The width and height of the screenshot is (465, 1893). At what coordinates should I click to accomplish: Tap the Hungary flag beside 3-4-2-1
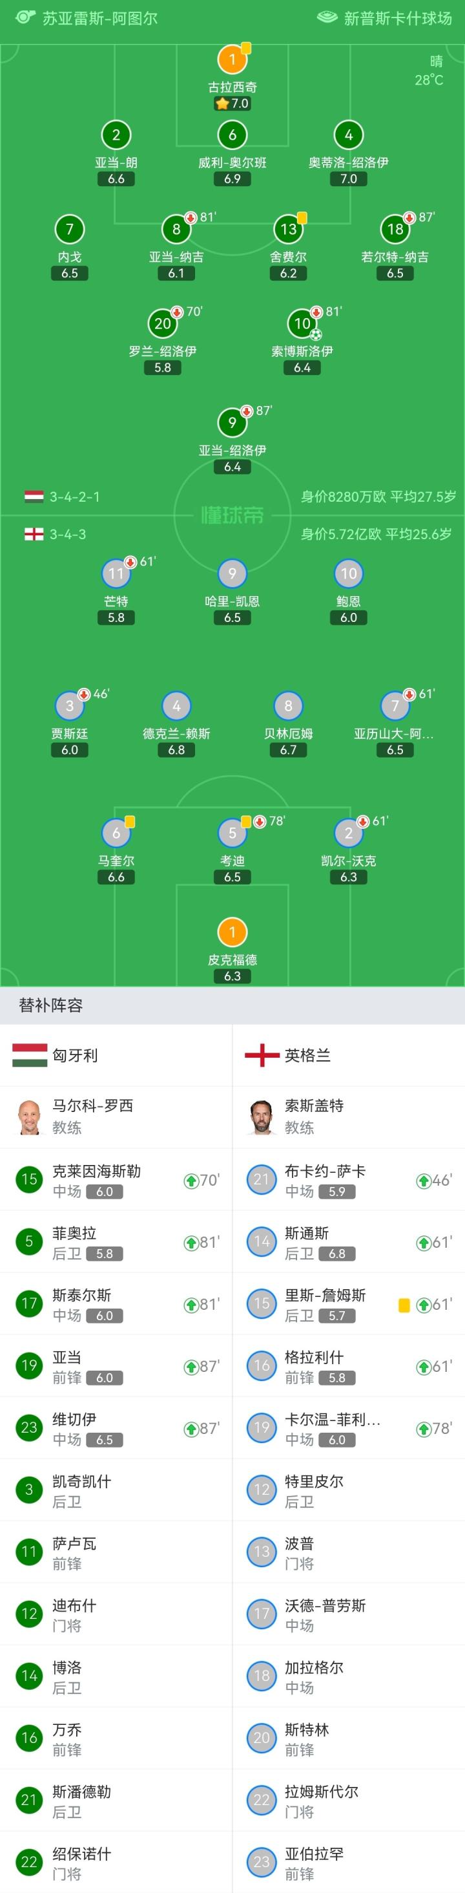(x=34, y=497)
